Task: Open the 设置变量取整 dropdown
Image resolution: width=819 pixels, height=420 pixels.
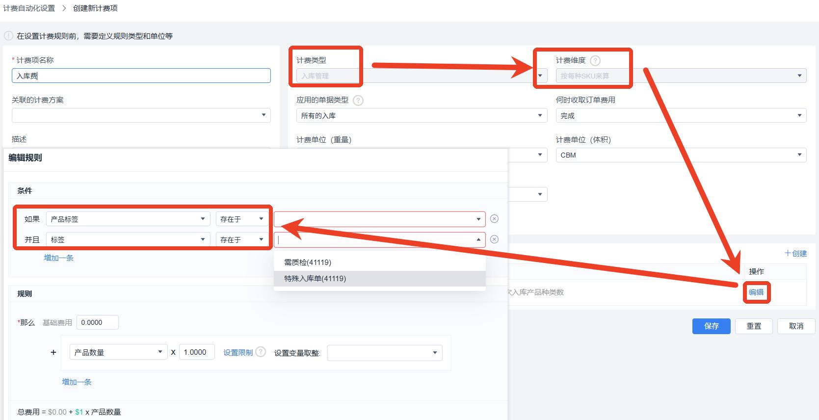Action: pos(385,353)
